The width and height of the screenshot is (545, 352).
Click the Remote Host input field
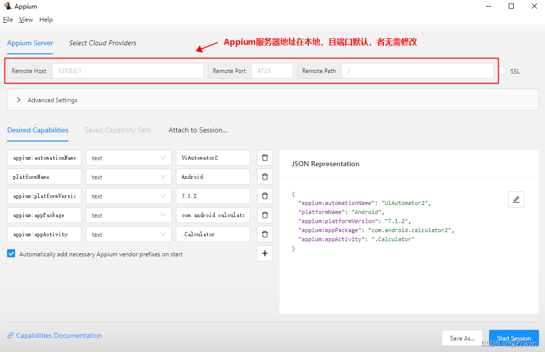click(x=127, y=71)
